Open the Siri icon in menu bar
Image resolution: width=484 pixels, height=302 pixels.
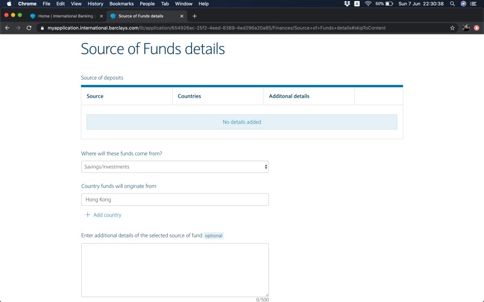(x=463, y=4)
